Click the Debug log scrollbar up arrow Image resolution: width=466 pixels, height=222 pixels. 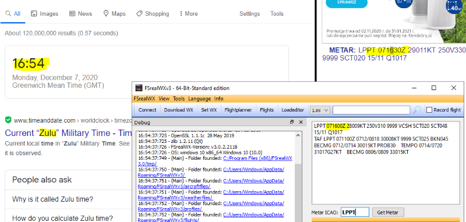(x=298, y=135)
